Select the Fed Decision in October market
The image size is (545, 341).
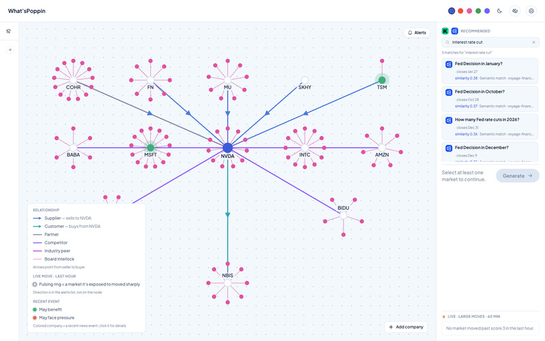point(490,99)
